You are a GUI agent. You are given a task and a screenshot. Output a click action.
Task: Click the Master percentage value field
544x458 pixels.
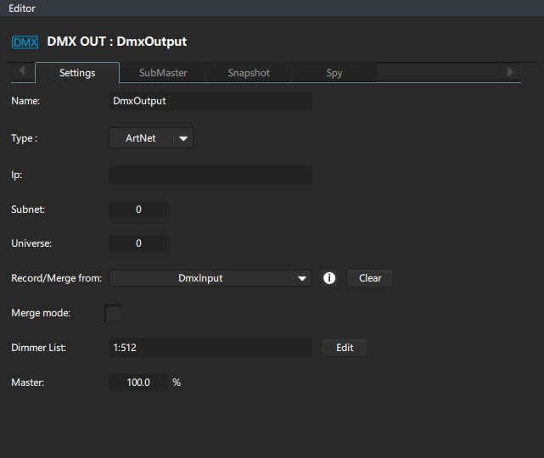[x=138, y=383]
